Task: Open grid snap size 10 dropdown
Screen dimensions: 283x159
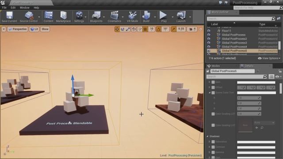Action: click(x=151, y=29)
